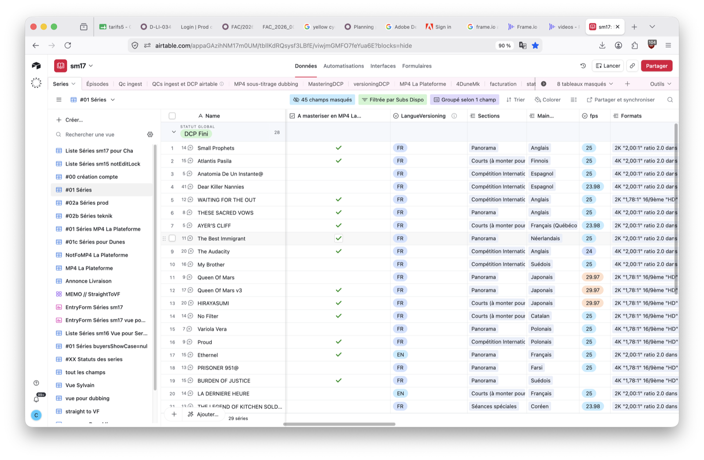Bookmark star icon in address bar
Viewport: 704px width, 460px height.
pos(535,45)
